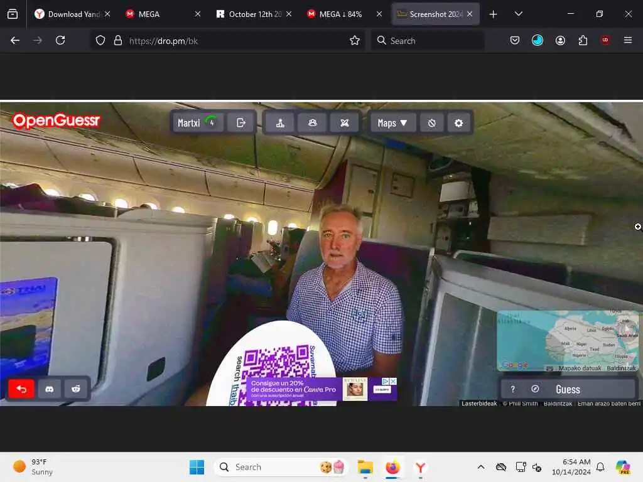
Task: Open the tracking protection shield icon
Action: click(x=100, y=41)
